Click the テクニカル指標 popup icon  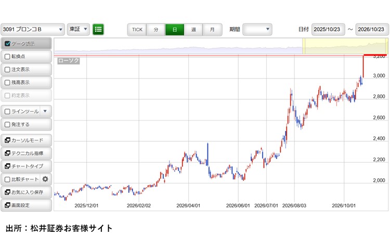tap(7, 153)
